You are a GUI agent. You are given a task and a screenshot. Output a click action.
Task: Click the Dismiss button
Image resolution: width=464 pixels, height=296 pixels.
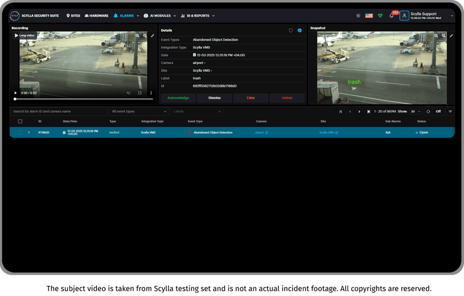pyautogui.click(x=214, y=98)
